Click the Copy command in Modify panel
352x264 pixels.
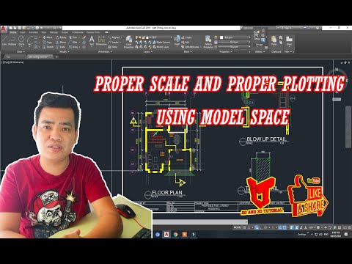tap(48, 42)
